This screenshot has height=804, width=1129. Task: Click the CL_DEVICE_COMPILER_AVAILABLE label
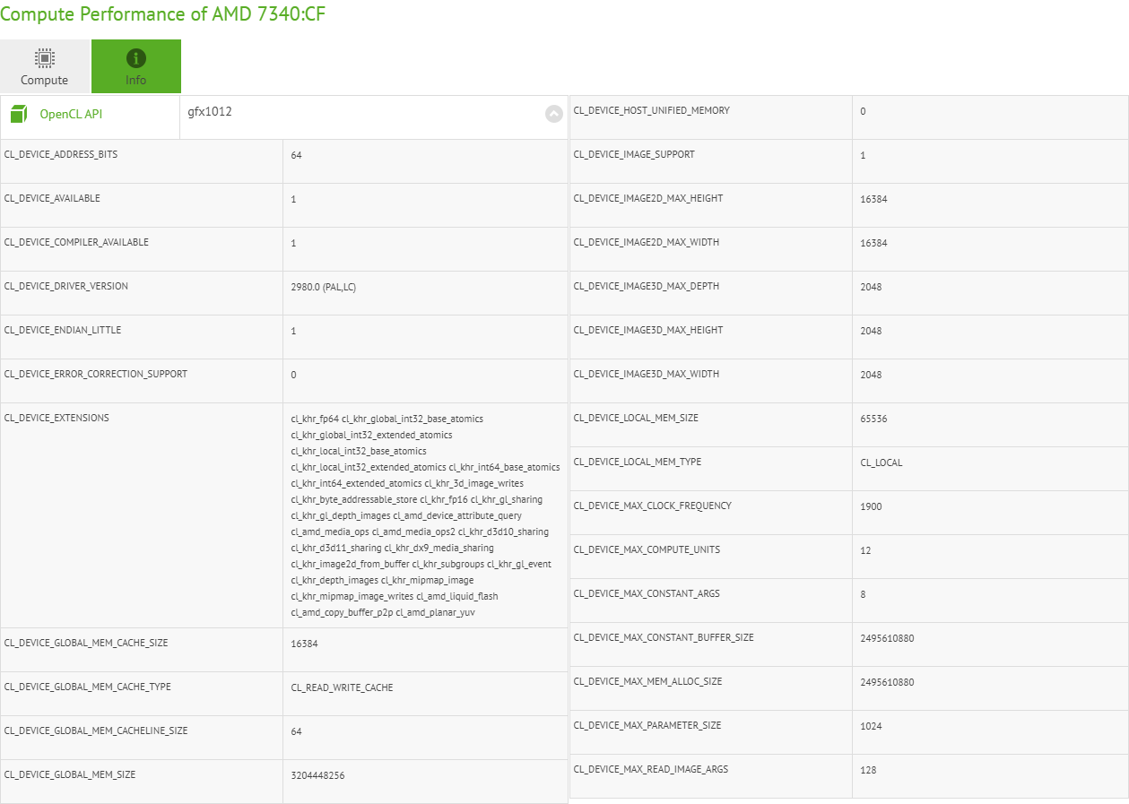[76, 242]
